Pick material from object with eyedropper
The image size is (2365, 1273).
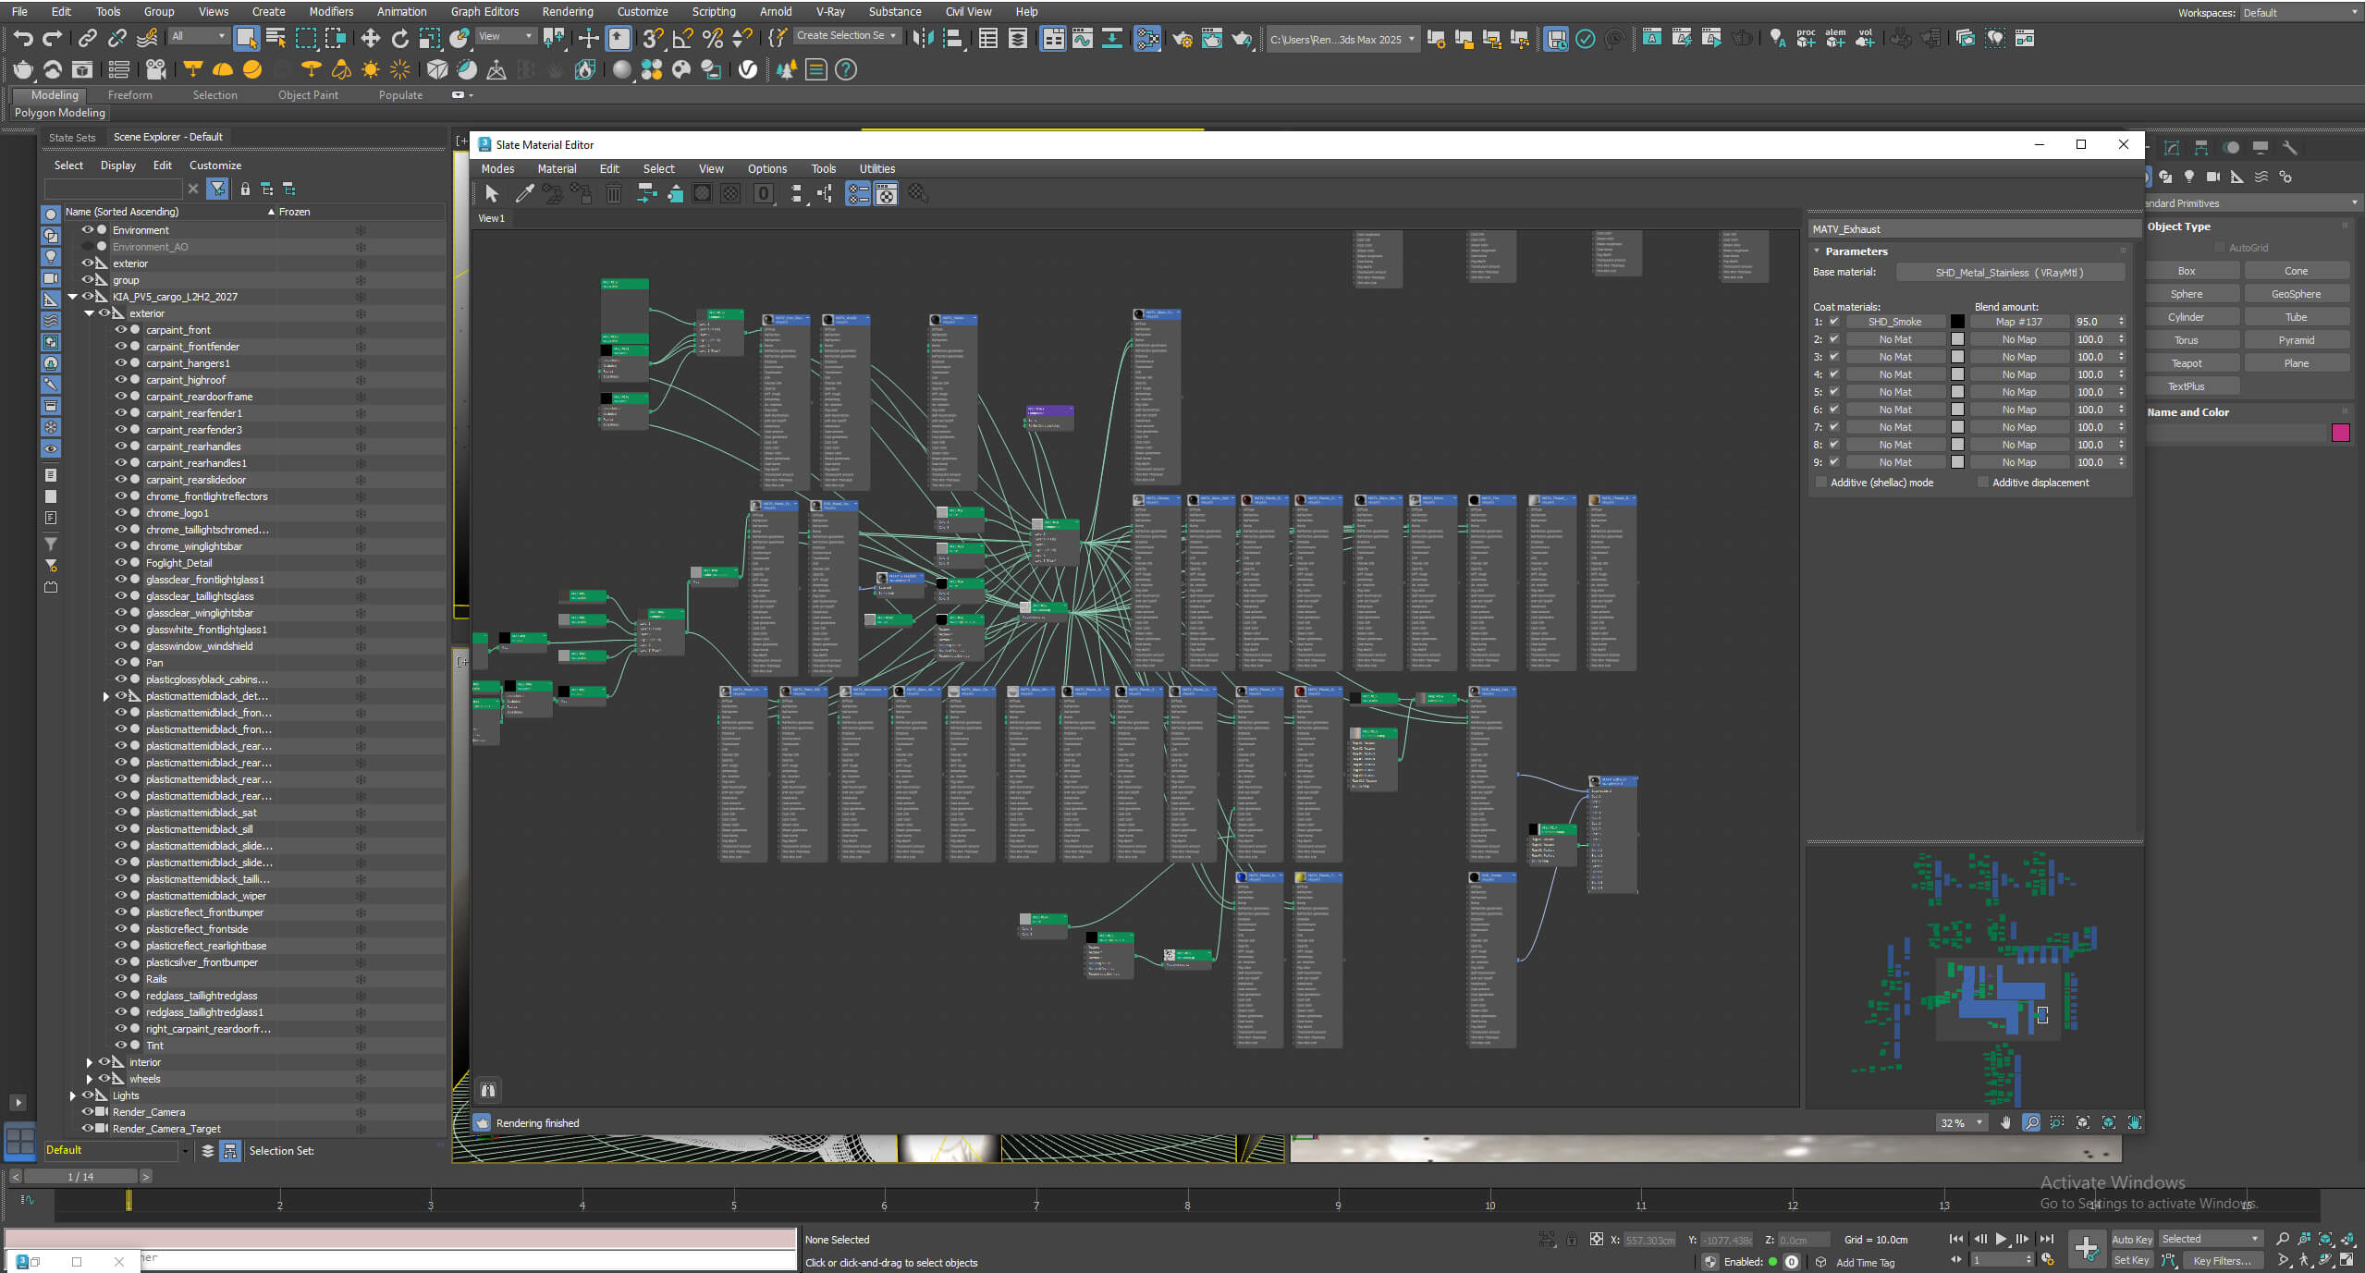[524, 193]
